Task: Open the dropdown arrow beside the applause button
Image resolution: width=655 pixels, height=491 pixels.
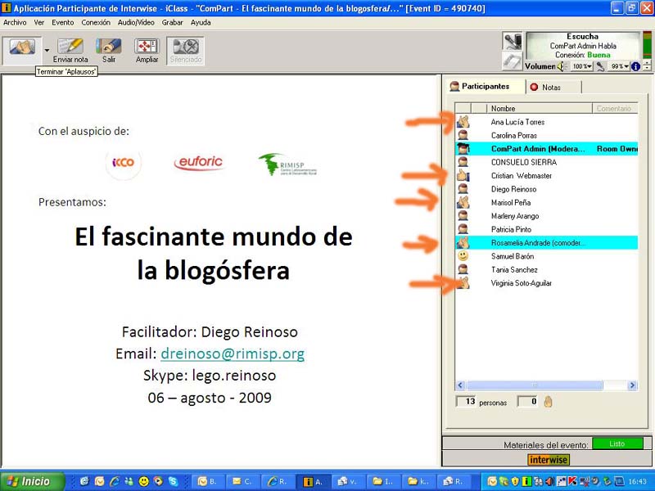Action: click(x=47, y=51)
